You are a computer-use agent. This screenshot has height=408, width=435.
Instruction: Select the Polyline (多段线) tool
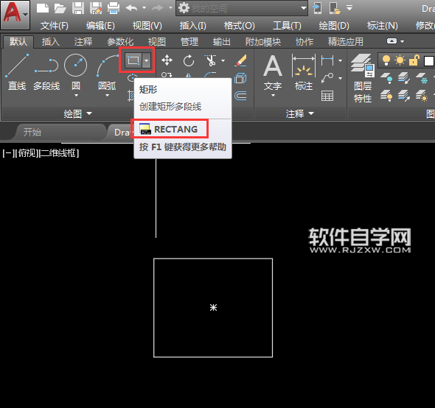(x=46, y=72)
